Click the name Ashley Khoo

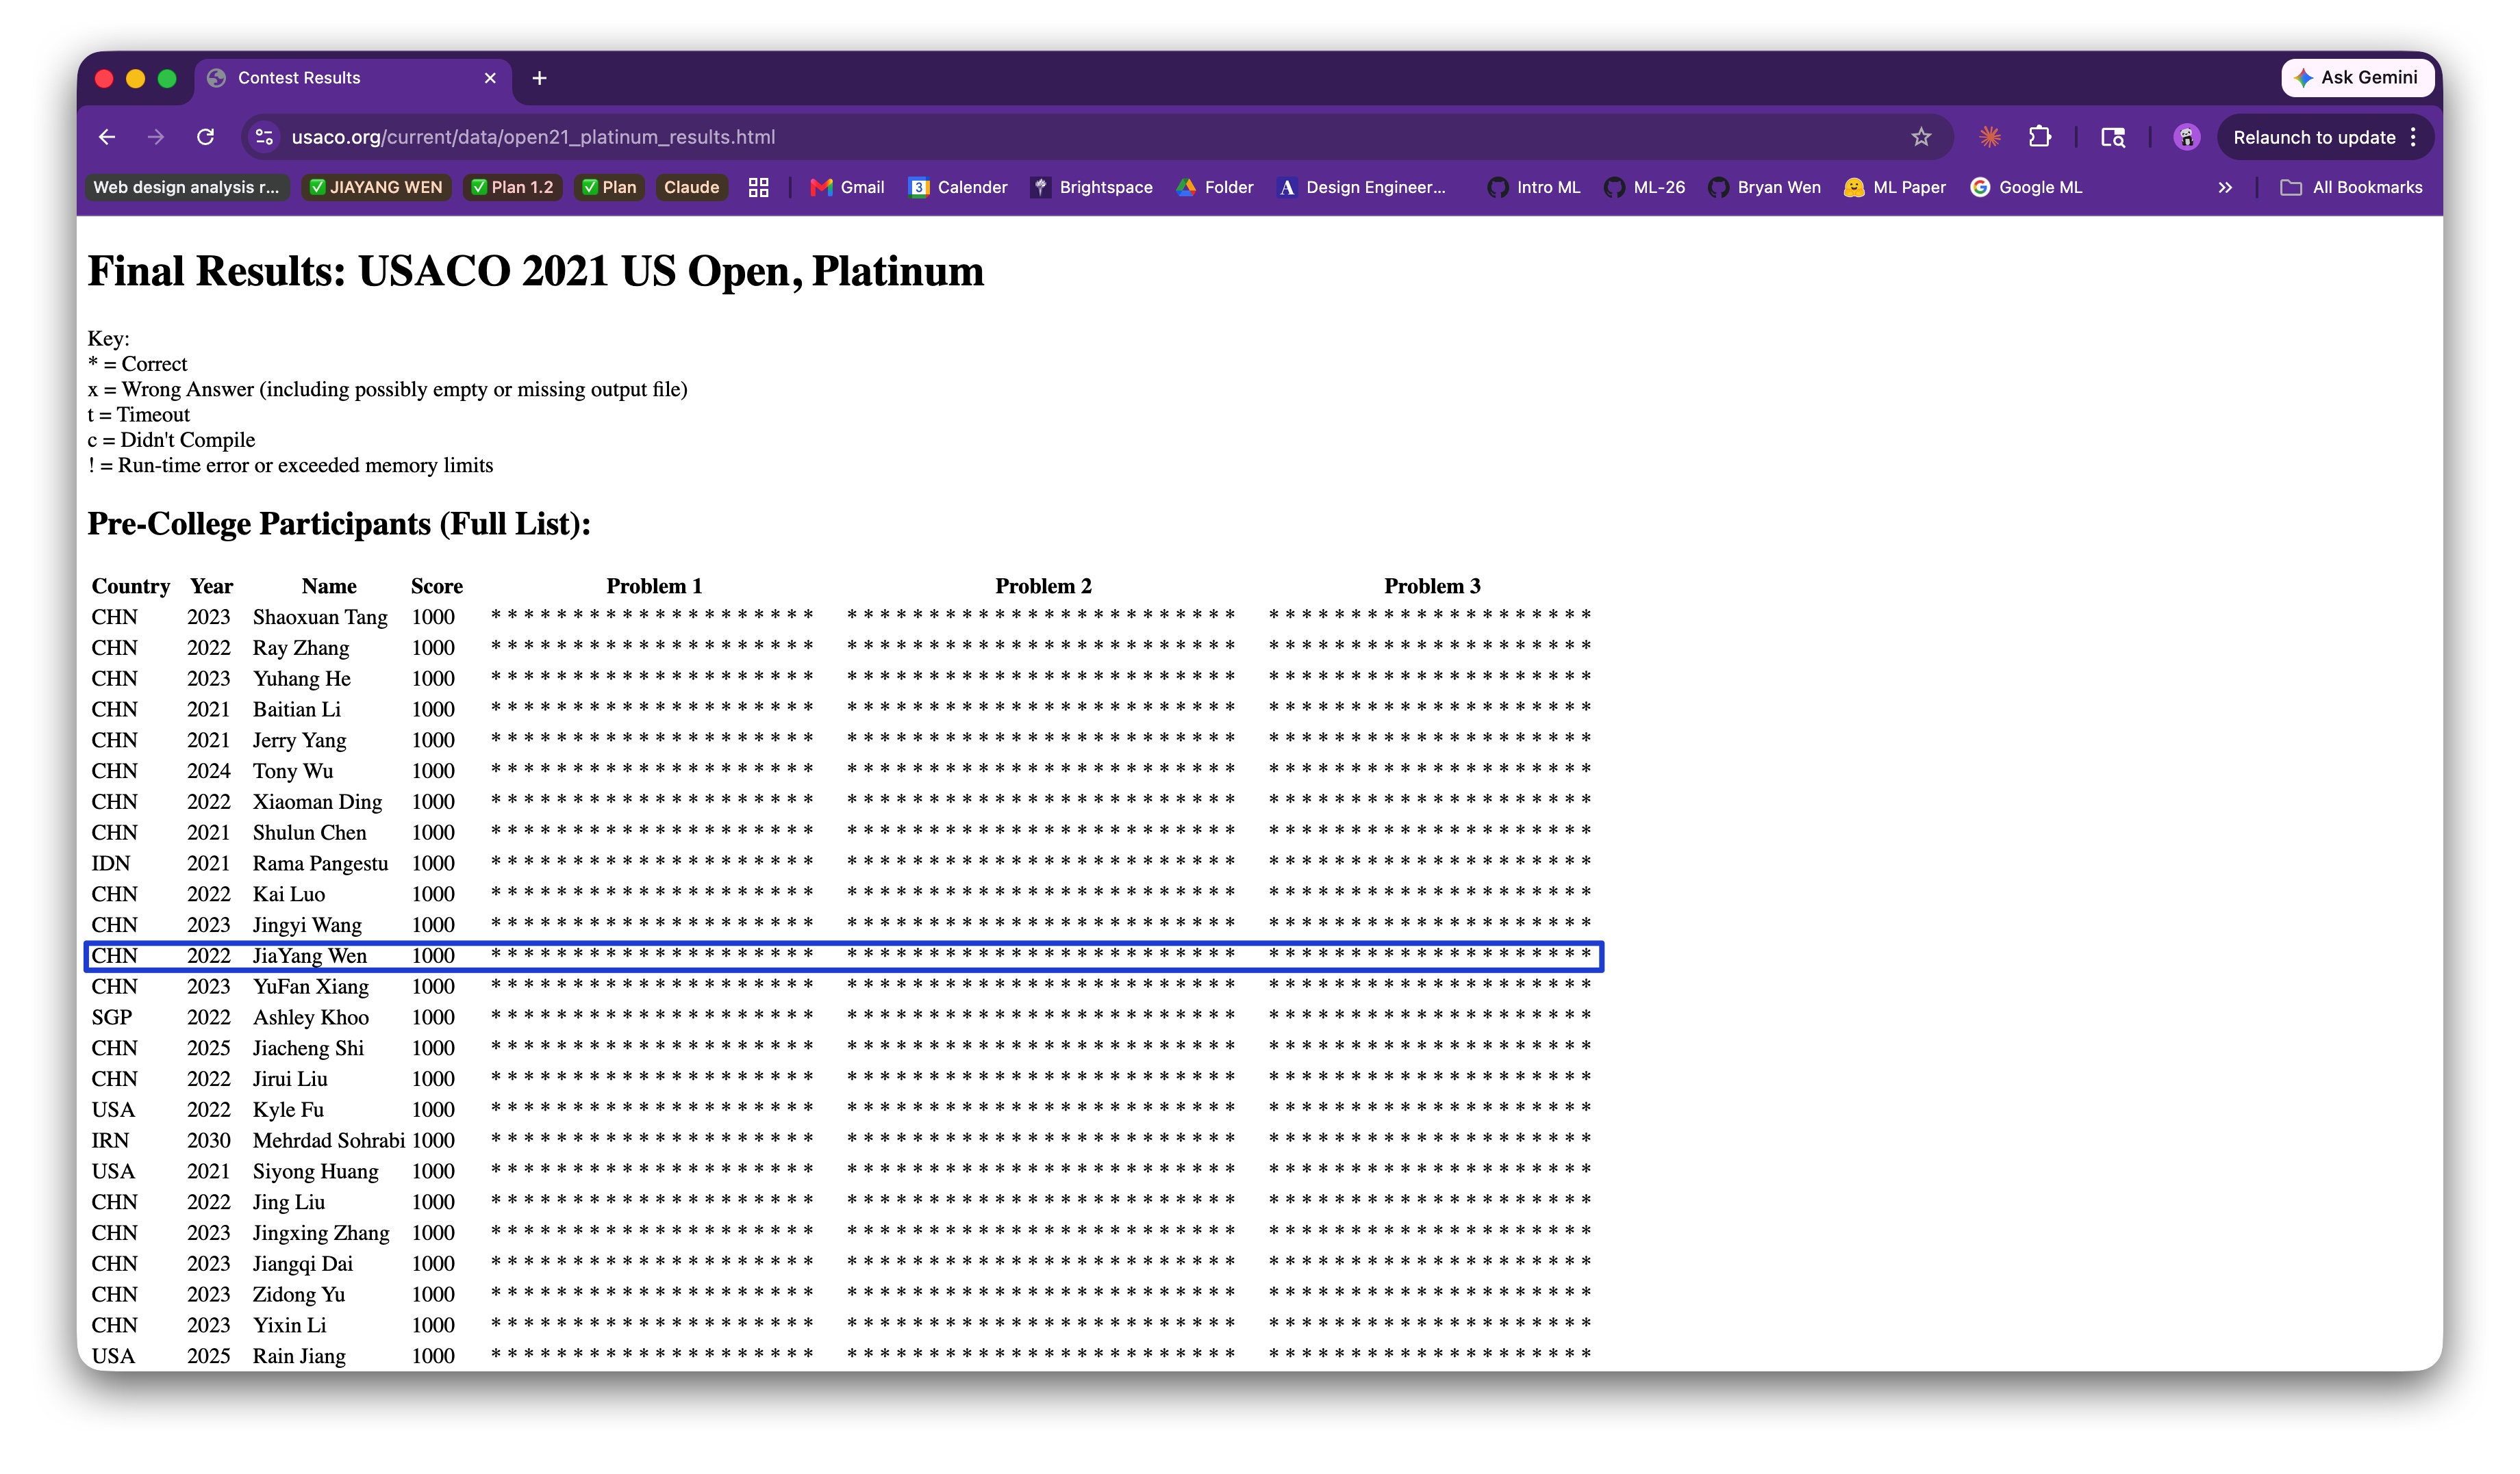[311, 1018]
